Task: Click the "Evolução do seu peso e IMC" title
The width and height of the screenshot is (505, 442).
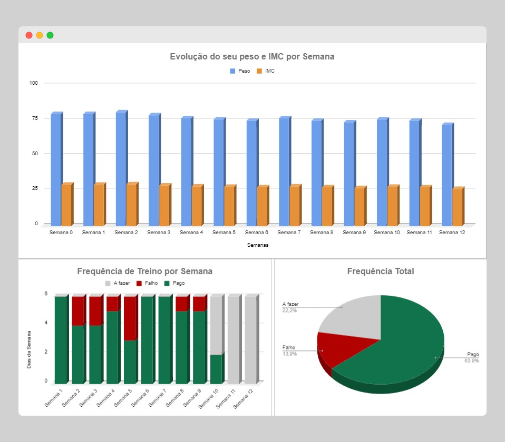Action: click(252, 56)
